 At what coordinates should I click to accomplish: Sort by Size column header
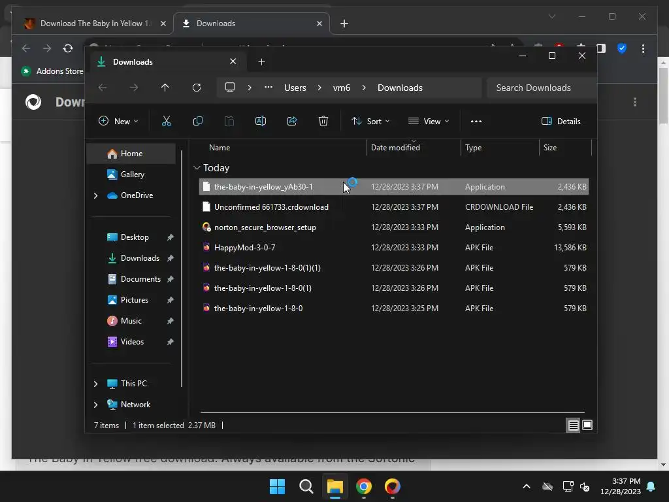click(550, 147)
